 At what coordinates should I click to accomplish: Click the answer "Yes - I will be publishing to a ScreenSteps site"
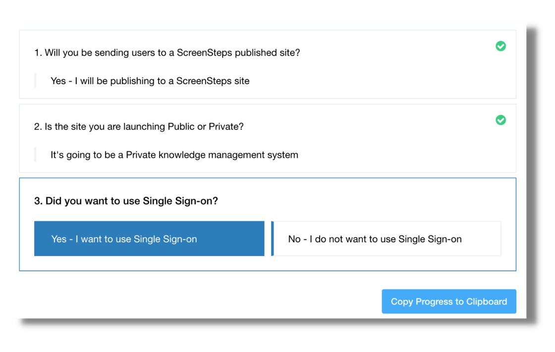click(x=150, y=81)
